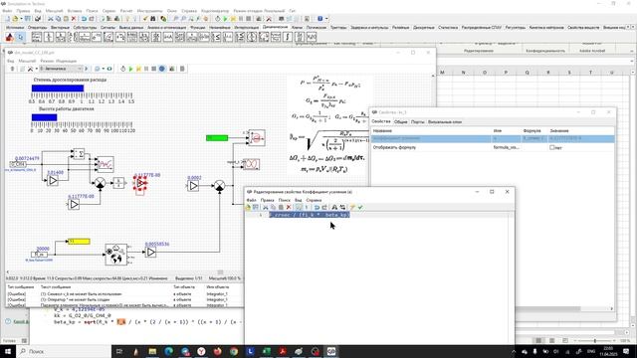Select the red highlighted gain block
Image resolution: width=637 pixels, height=358 pixels.
[x=140, y=183]
